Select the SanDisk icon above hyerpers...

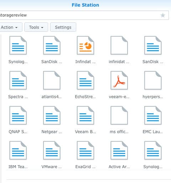click(x=153, y=45)
